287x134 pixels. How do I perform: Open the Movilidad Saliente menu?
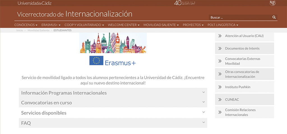click(161, 25)
